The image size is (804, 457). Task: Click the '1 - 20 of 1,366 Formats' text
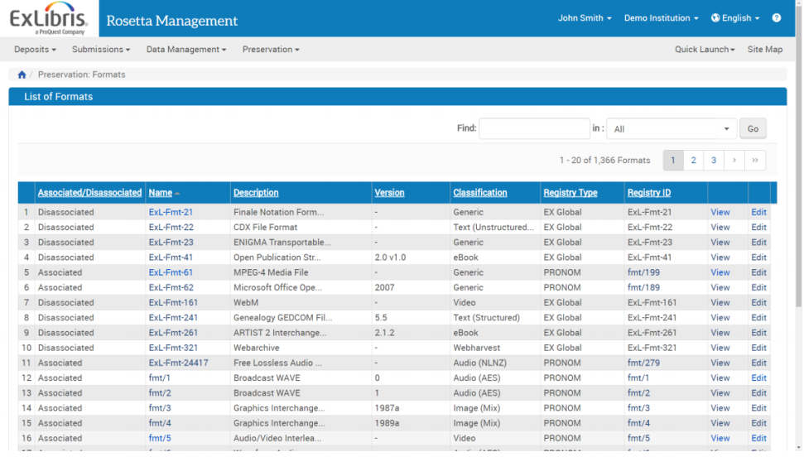click(604, 161)
